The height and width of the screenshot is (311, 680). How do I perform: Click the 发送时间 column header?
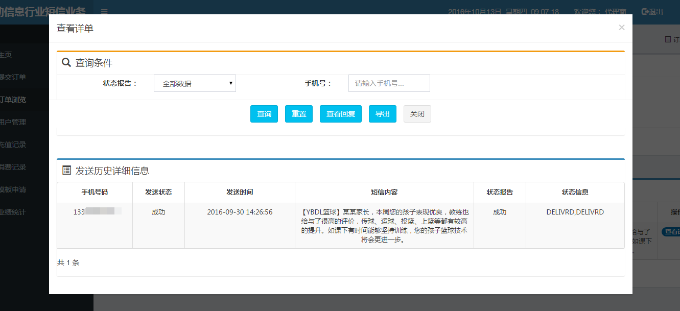(240, 193)
